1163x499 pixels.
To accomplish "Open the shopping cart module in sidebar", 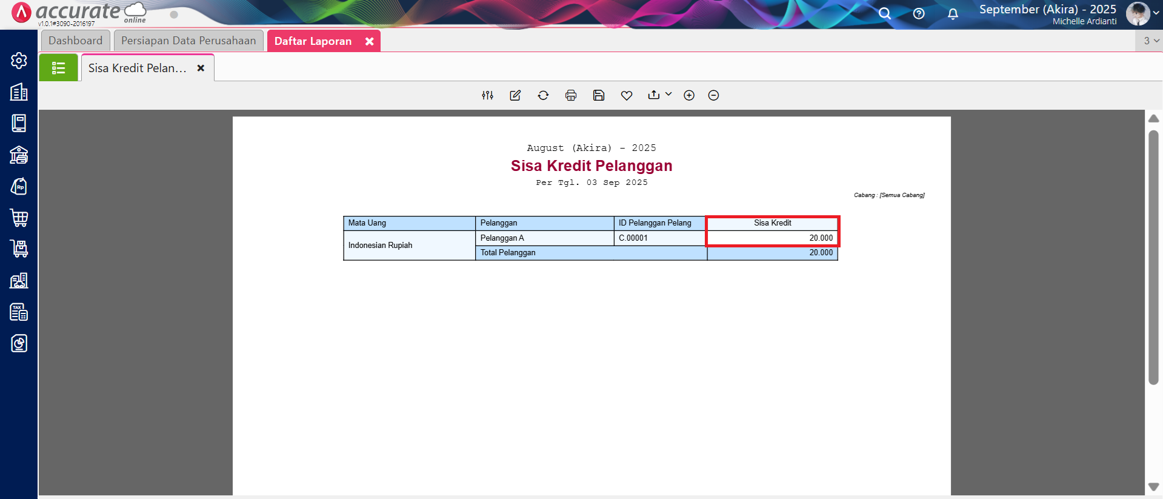I will 19,218.
